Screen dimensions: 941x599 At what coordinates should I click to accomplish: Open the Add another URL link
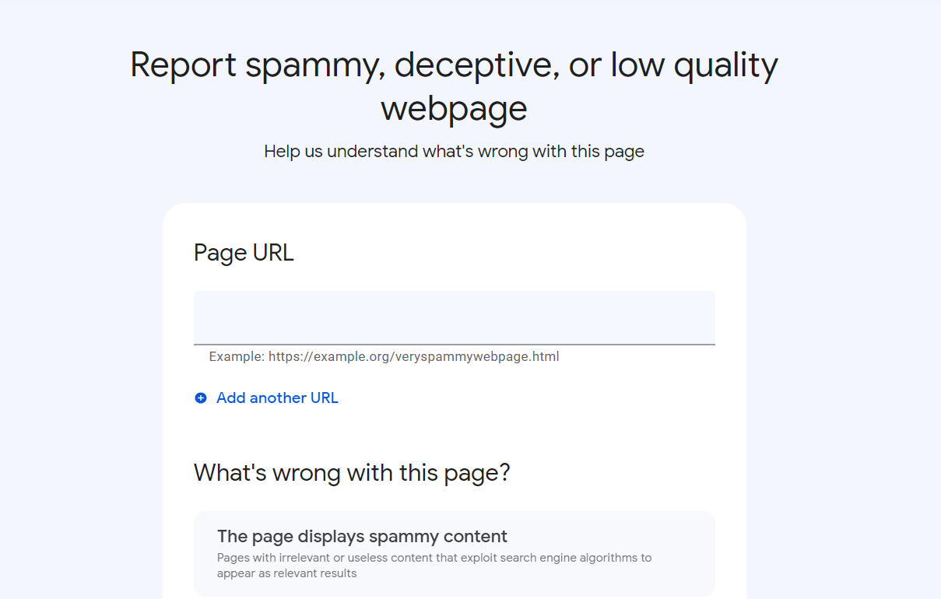[x=266, y=398]
